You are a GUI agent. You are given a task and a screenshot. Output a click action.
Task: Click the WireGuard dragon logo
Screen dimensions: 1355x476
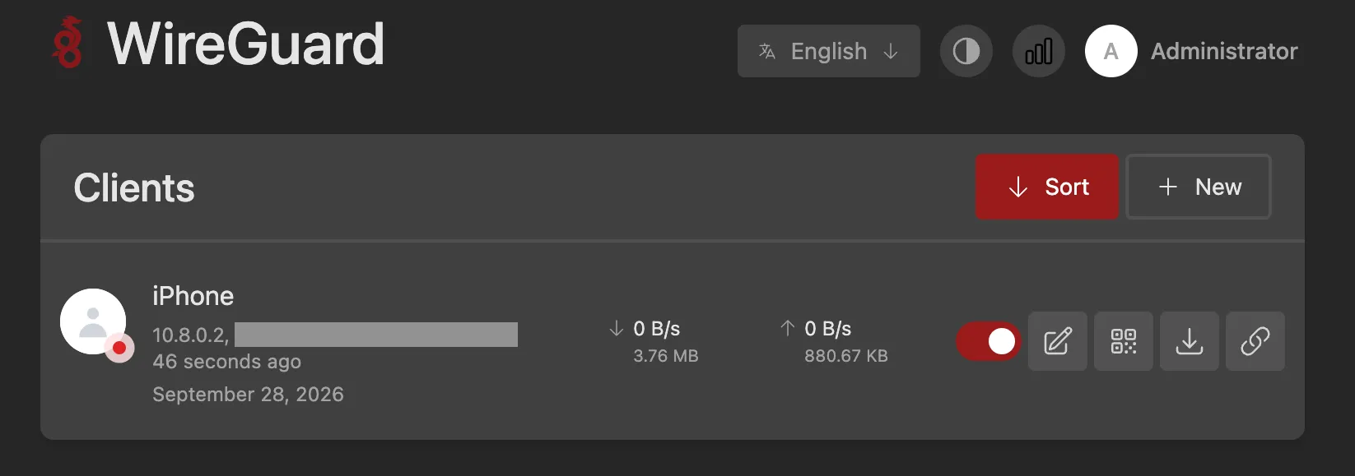pyautogui.click(x=68, y=43)
